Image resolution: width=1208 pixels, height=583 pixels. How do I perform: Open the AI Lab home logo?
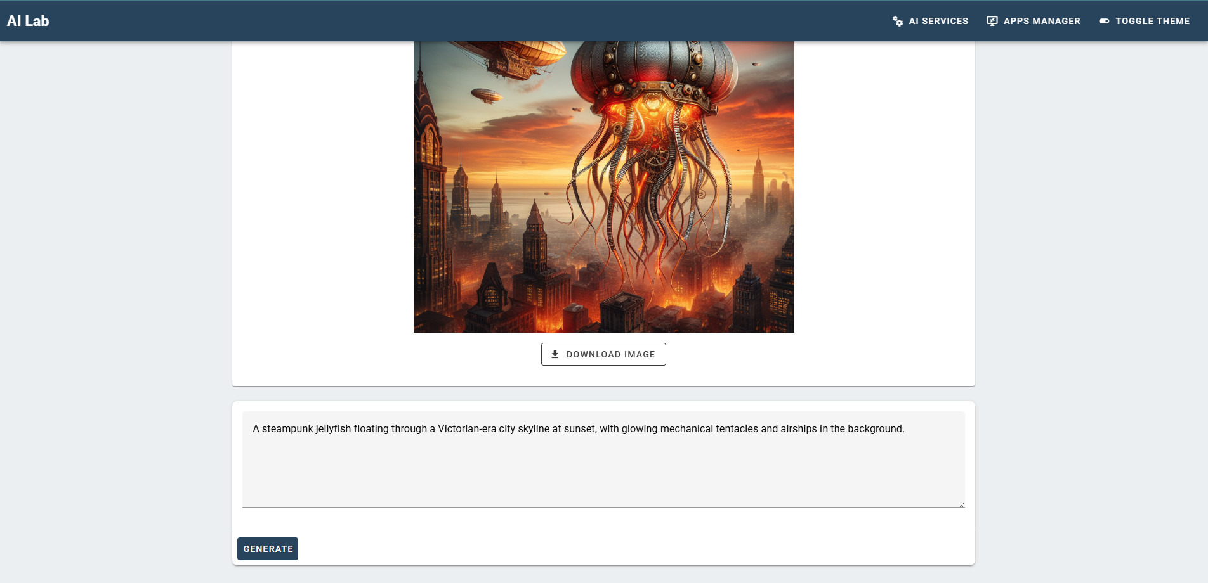[28, 21]
